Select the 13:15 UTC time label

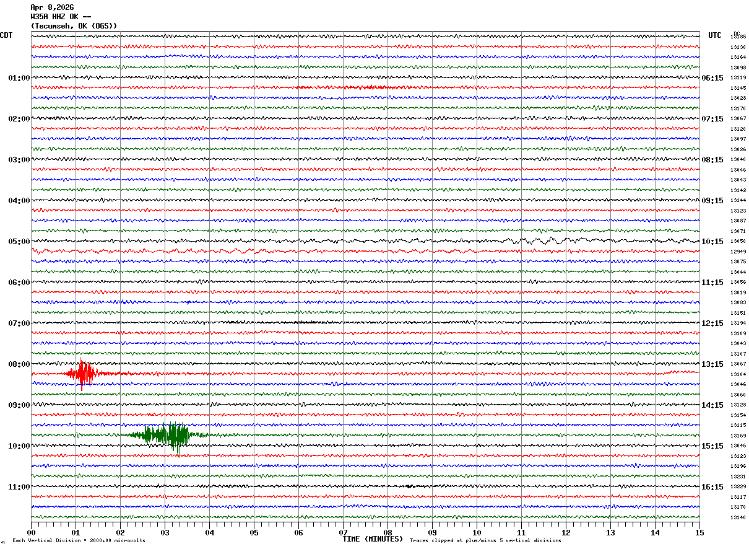[x=712, y=364]
